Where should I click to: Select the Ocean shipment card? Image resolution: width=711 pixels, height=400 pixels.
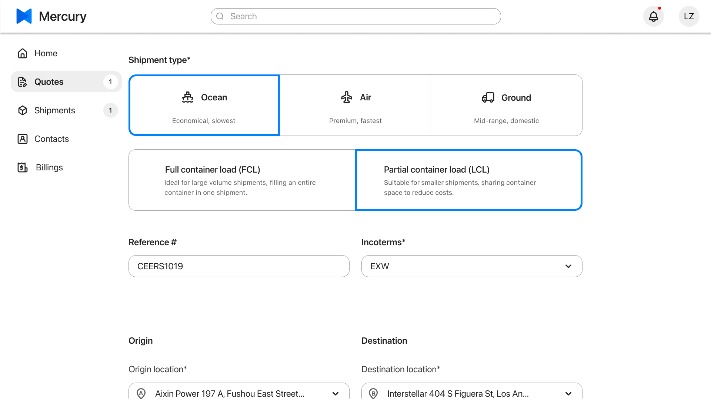click(204, 105)
